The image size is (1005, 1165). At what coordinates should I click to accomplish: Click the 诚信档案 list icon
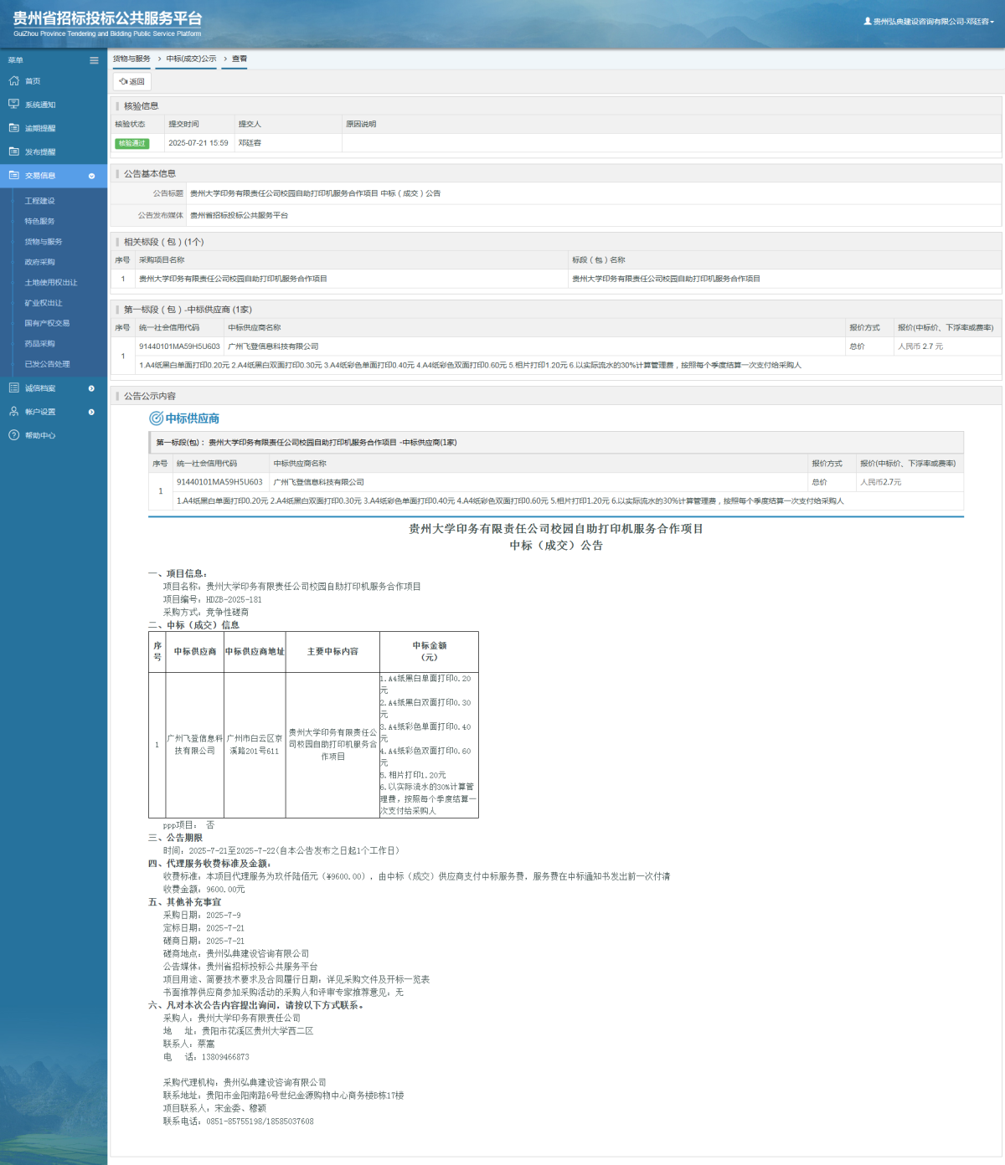(x=13, y=388)
